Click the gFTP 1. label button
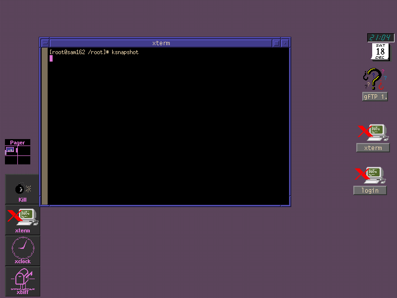The width and height of the screenshot is (397, 298). [375, 96]
